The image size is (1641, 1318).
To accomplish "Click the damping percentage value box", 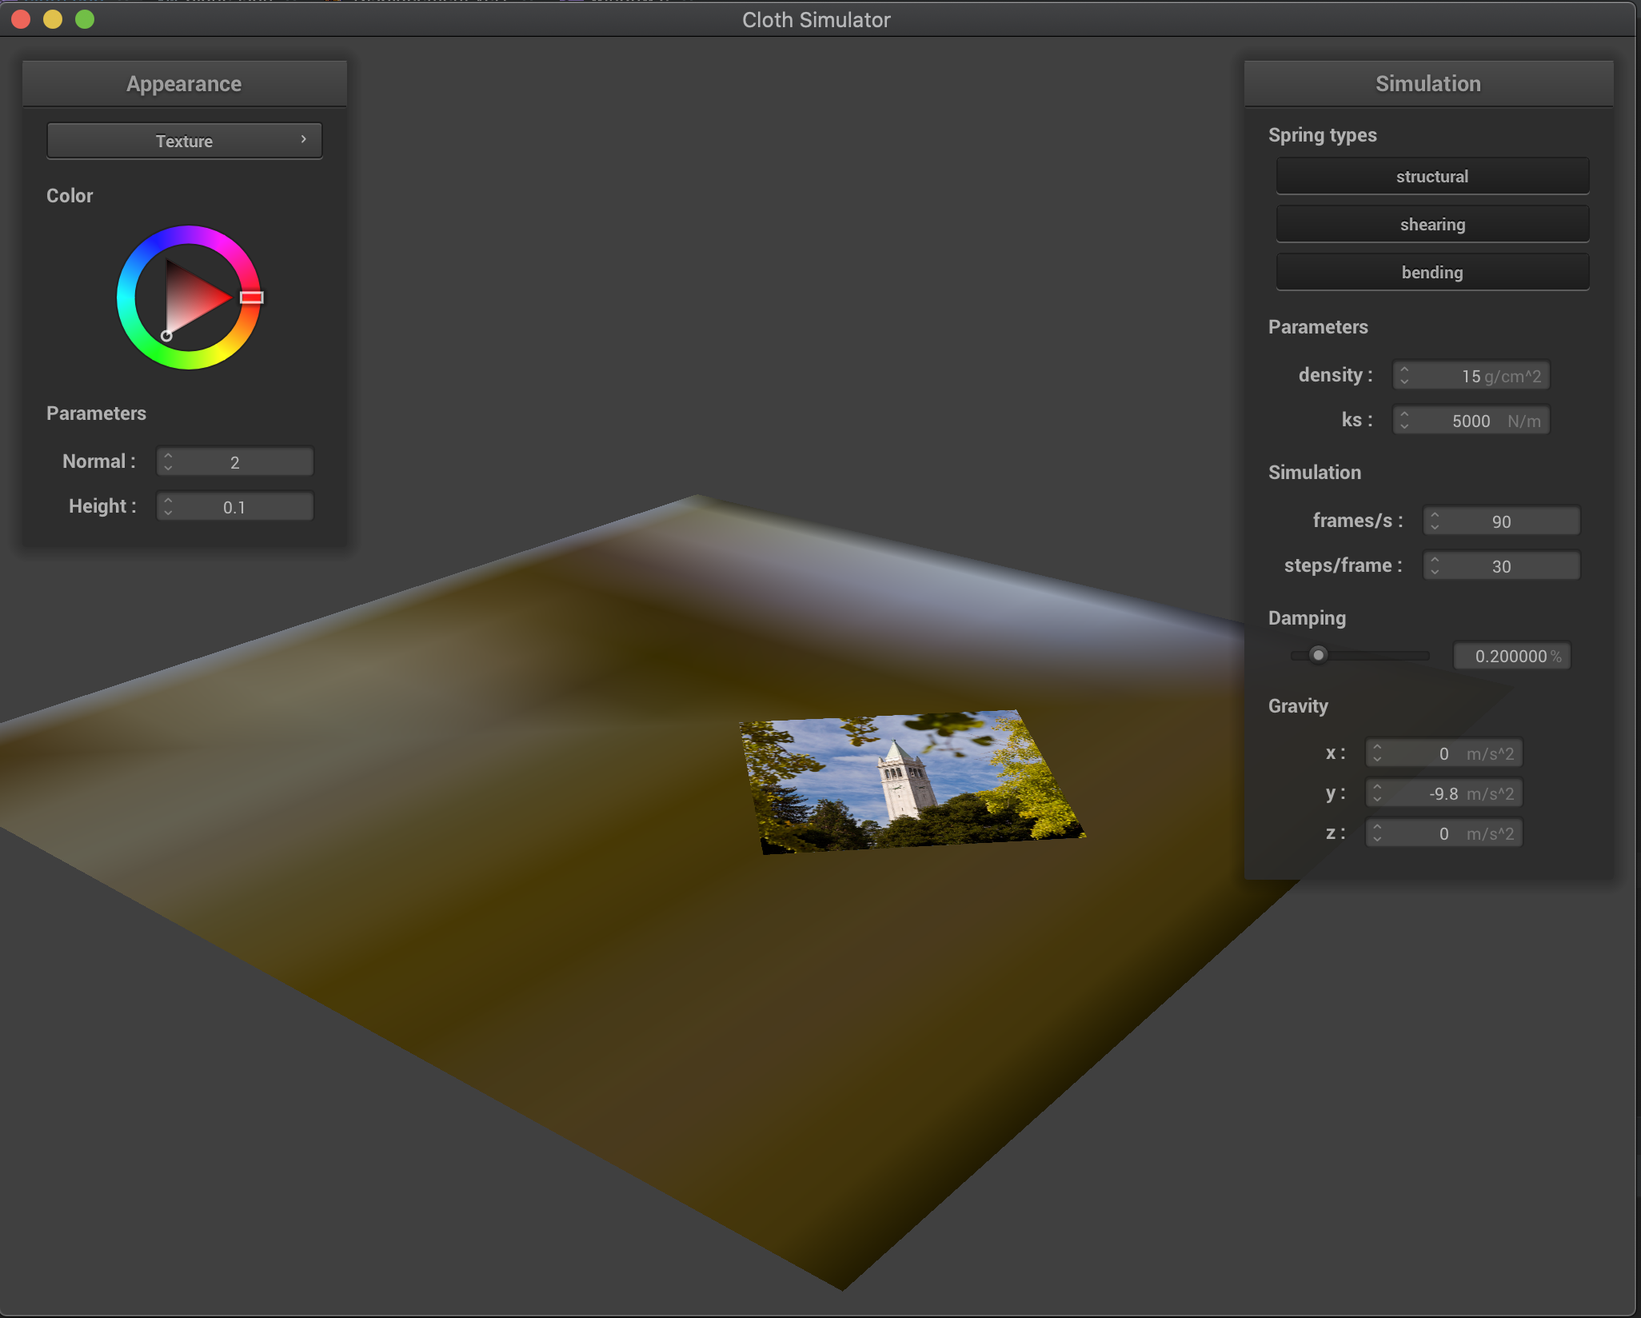I will (1511, 656).
